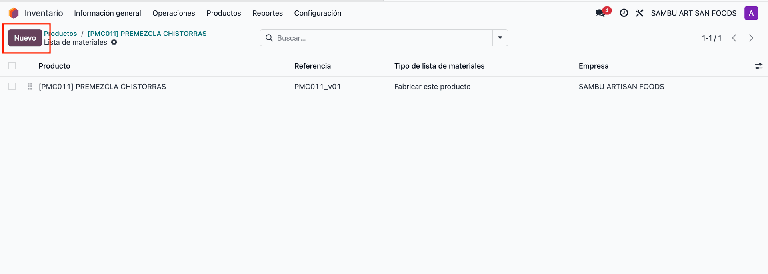
Task: Click the gear icon beside Lista de materiales
Action: point(114,42)
